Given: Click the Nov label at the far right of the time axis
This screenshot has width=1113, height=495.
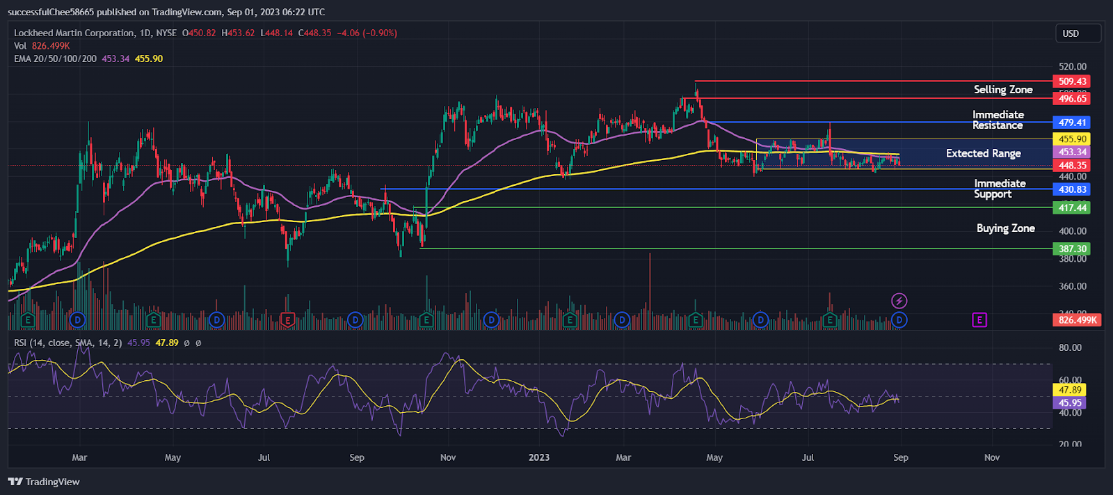Looking at the screenshot, I should (992, 457).
